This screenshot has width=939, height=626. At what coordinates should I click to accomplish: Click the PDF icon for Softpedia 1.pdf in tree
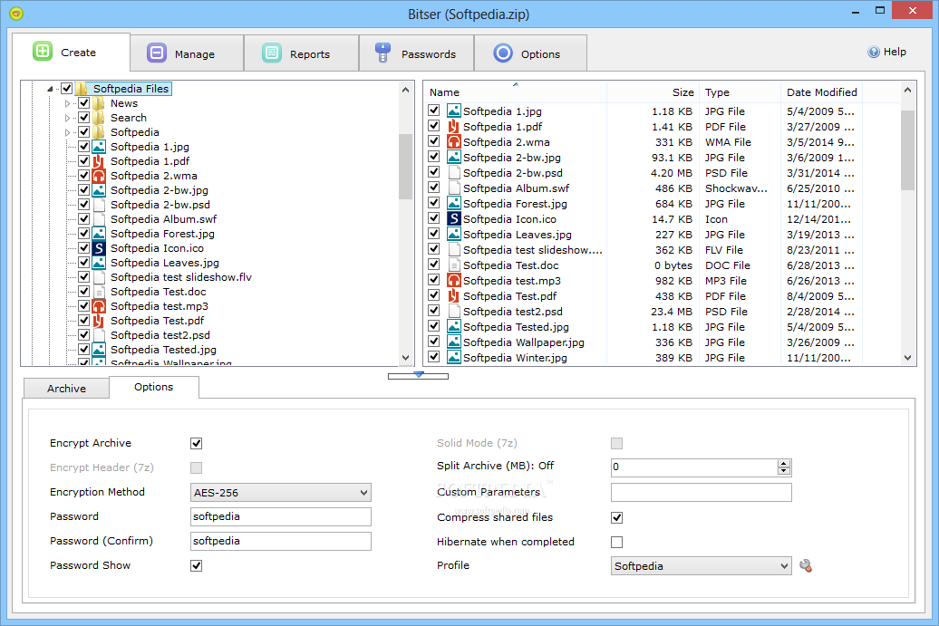click(99, 161)
